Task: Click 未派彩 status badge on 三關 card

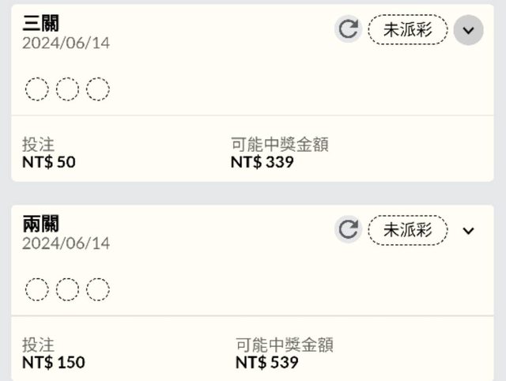Action: [407, 30]
